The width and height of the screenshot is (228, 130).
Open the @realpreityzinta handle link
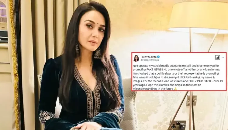pos(150,60)
